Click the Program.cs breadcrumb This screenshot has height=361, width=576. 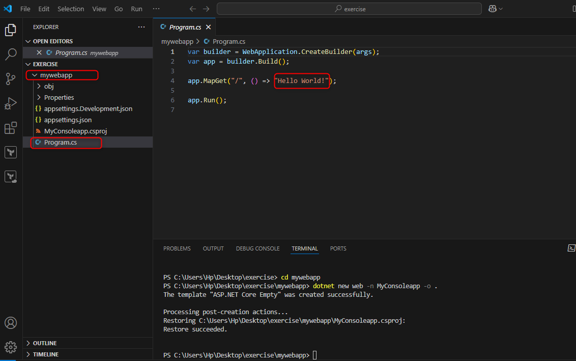pyautogui.click(x=228, y=42)
